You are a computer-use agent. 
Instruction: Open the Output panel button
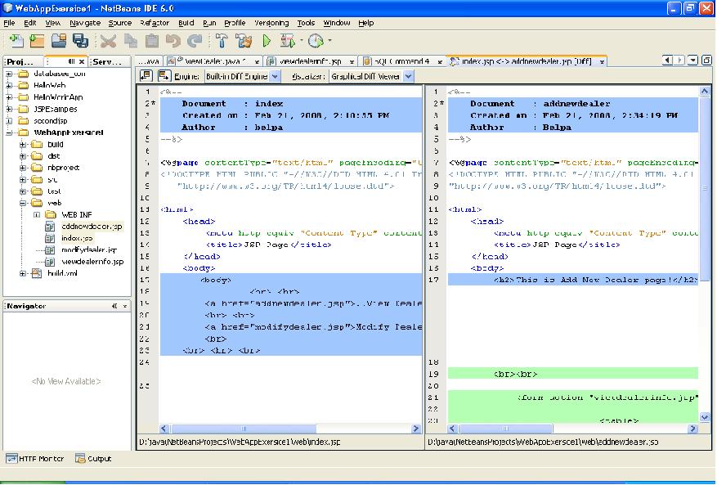tap(93, 459)
